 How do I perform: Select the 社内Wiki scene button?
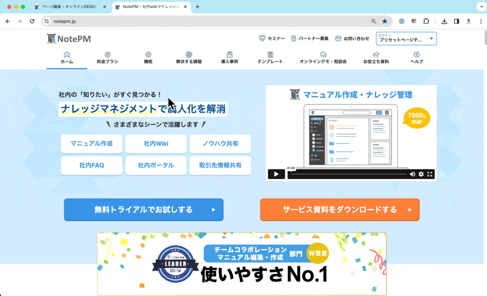(x=156, y=144)
